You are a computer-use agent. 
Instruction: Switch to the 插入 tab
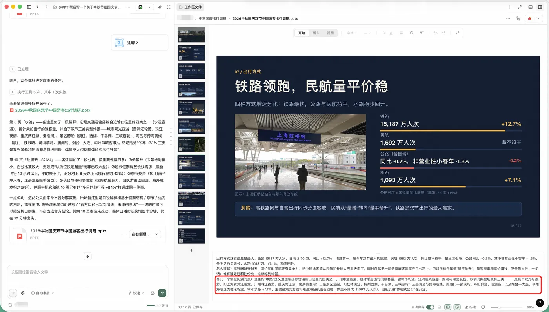click(x=316, y=33)
